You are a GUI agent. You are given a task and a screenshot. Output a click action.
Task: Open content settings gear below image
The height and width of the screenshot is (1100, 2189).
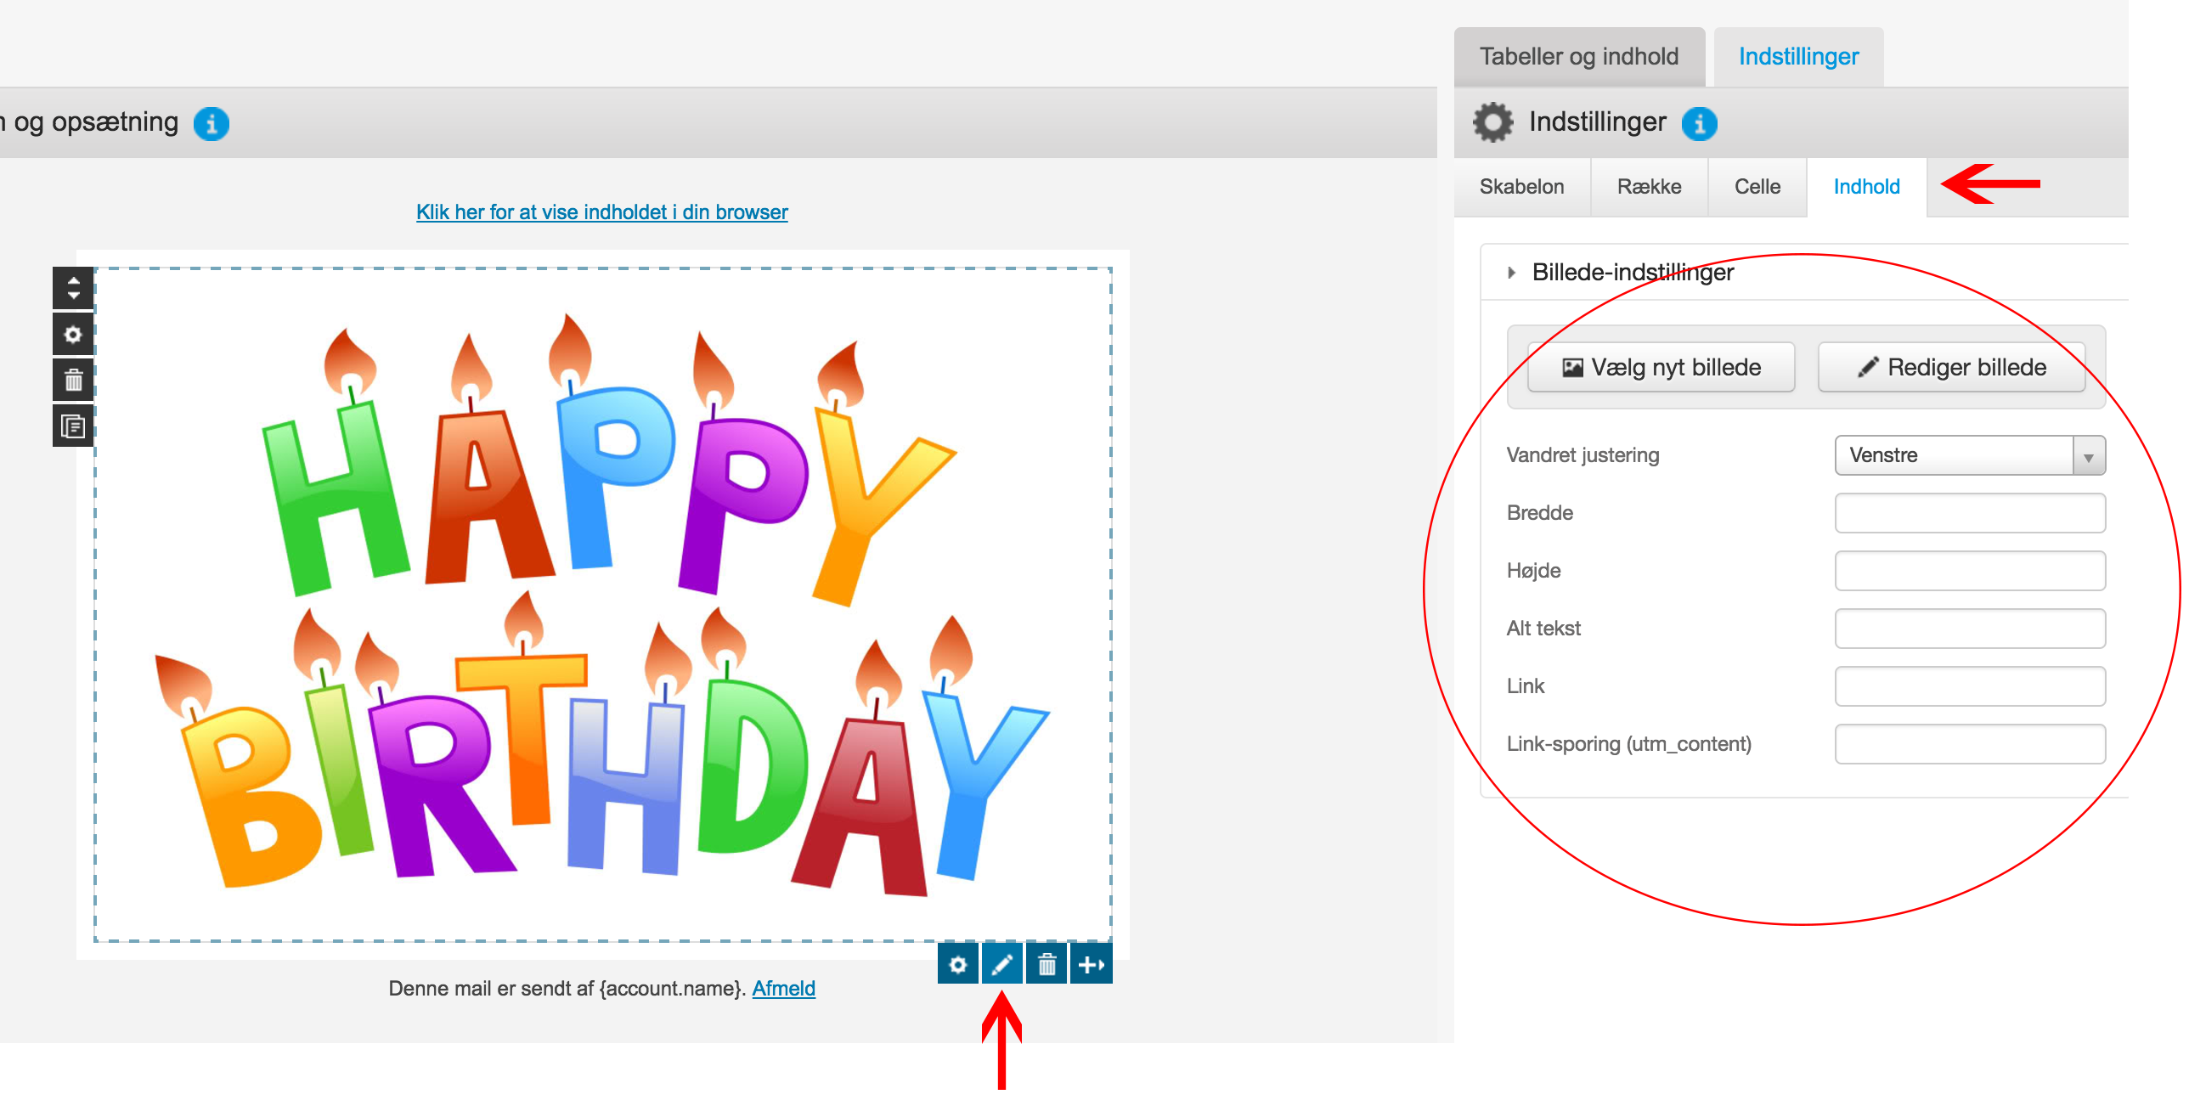click(x=957, y=965)
